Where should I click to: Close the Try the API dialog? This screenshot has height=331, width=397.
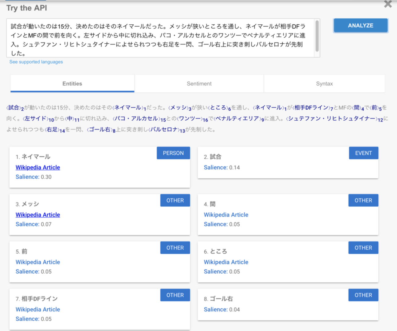click(388, 4)
